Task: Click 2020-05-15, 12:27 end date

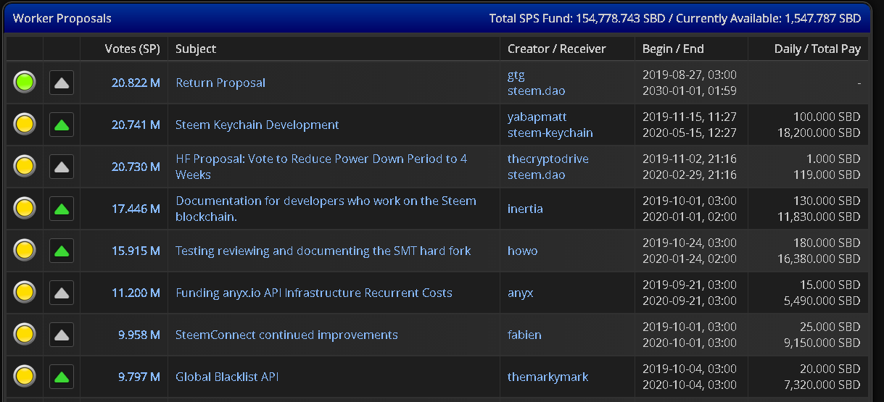Action: [x=690, y=133]
